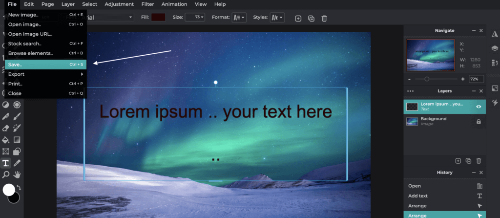Click the text Fill color swatch
Screen dimensions: 500x218
coord(158,17)
